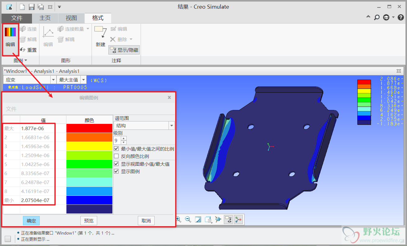The width and height of the screenshot is (407, 246).
Task: Click the yellow color swatch in row 3
Action: point(89,146)
